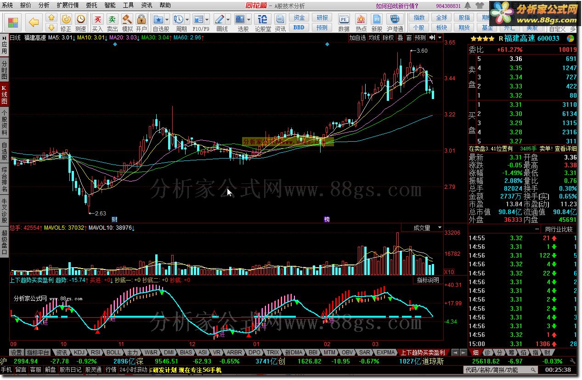Click the 资金 button

click(299, 17)
